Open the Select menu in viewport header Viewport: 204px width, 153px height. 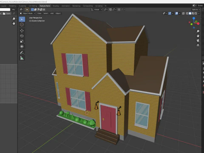46,13
